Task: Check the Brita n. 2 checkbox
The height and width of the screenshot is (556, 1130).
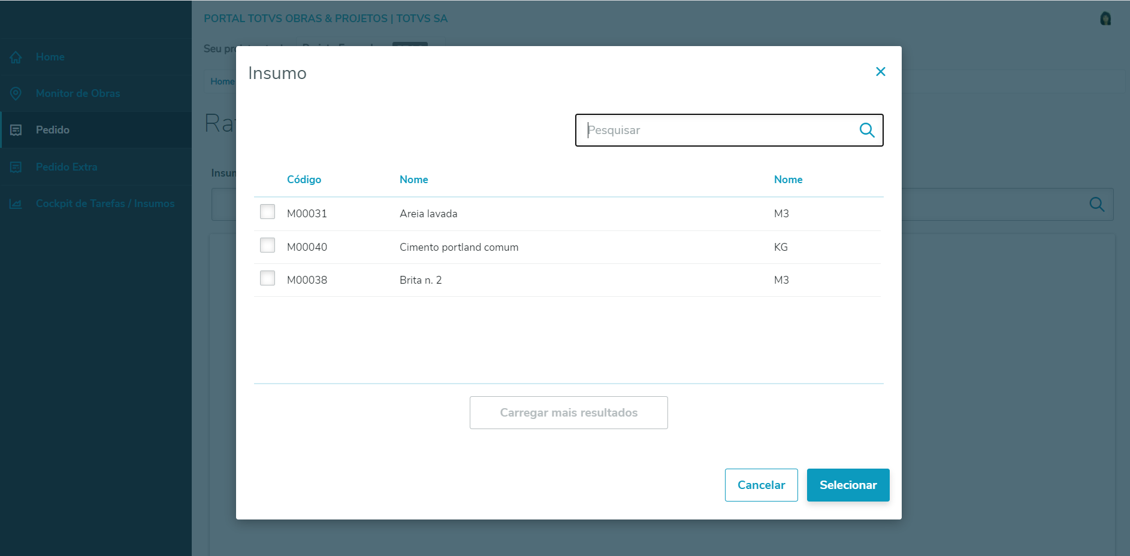Action: [x=267, y=278]
